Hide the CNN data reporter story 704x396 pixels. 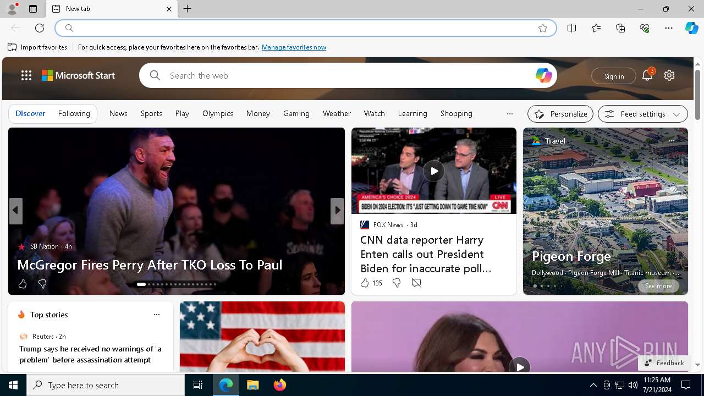pyautogui.click(x=416, y=283)
